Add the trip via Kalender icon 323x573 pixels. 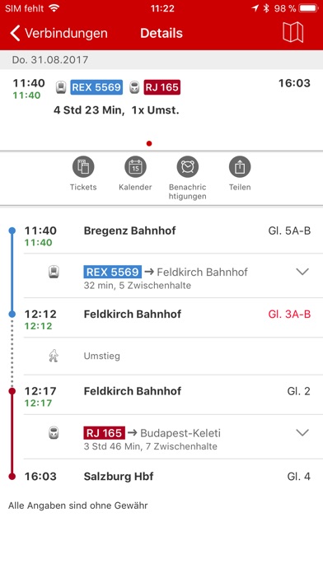135,167
